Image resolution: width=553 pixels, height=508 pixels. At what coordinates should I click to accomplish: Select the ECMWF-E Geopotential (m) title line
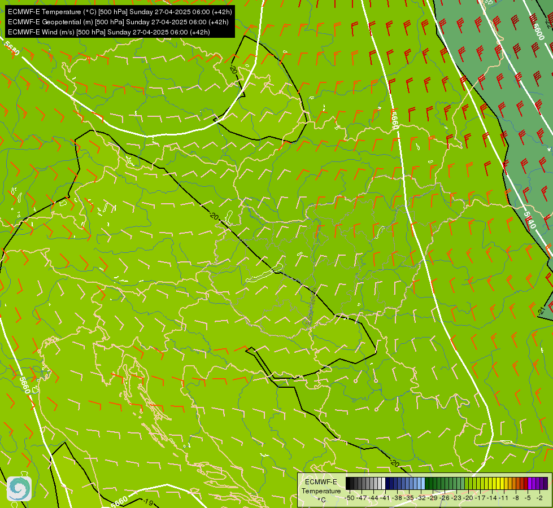click(118, 22)
